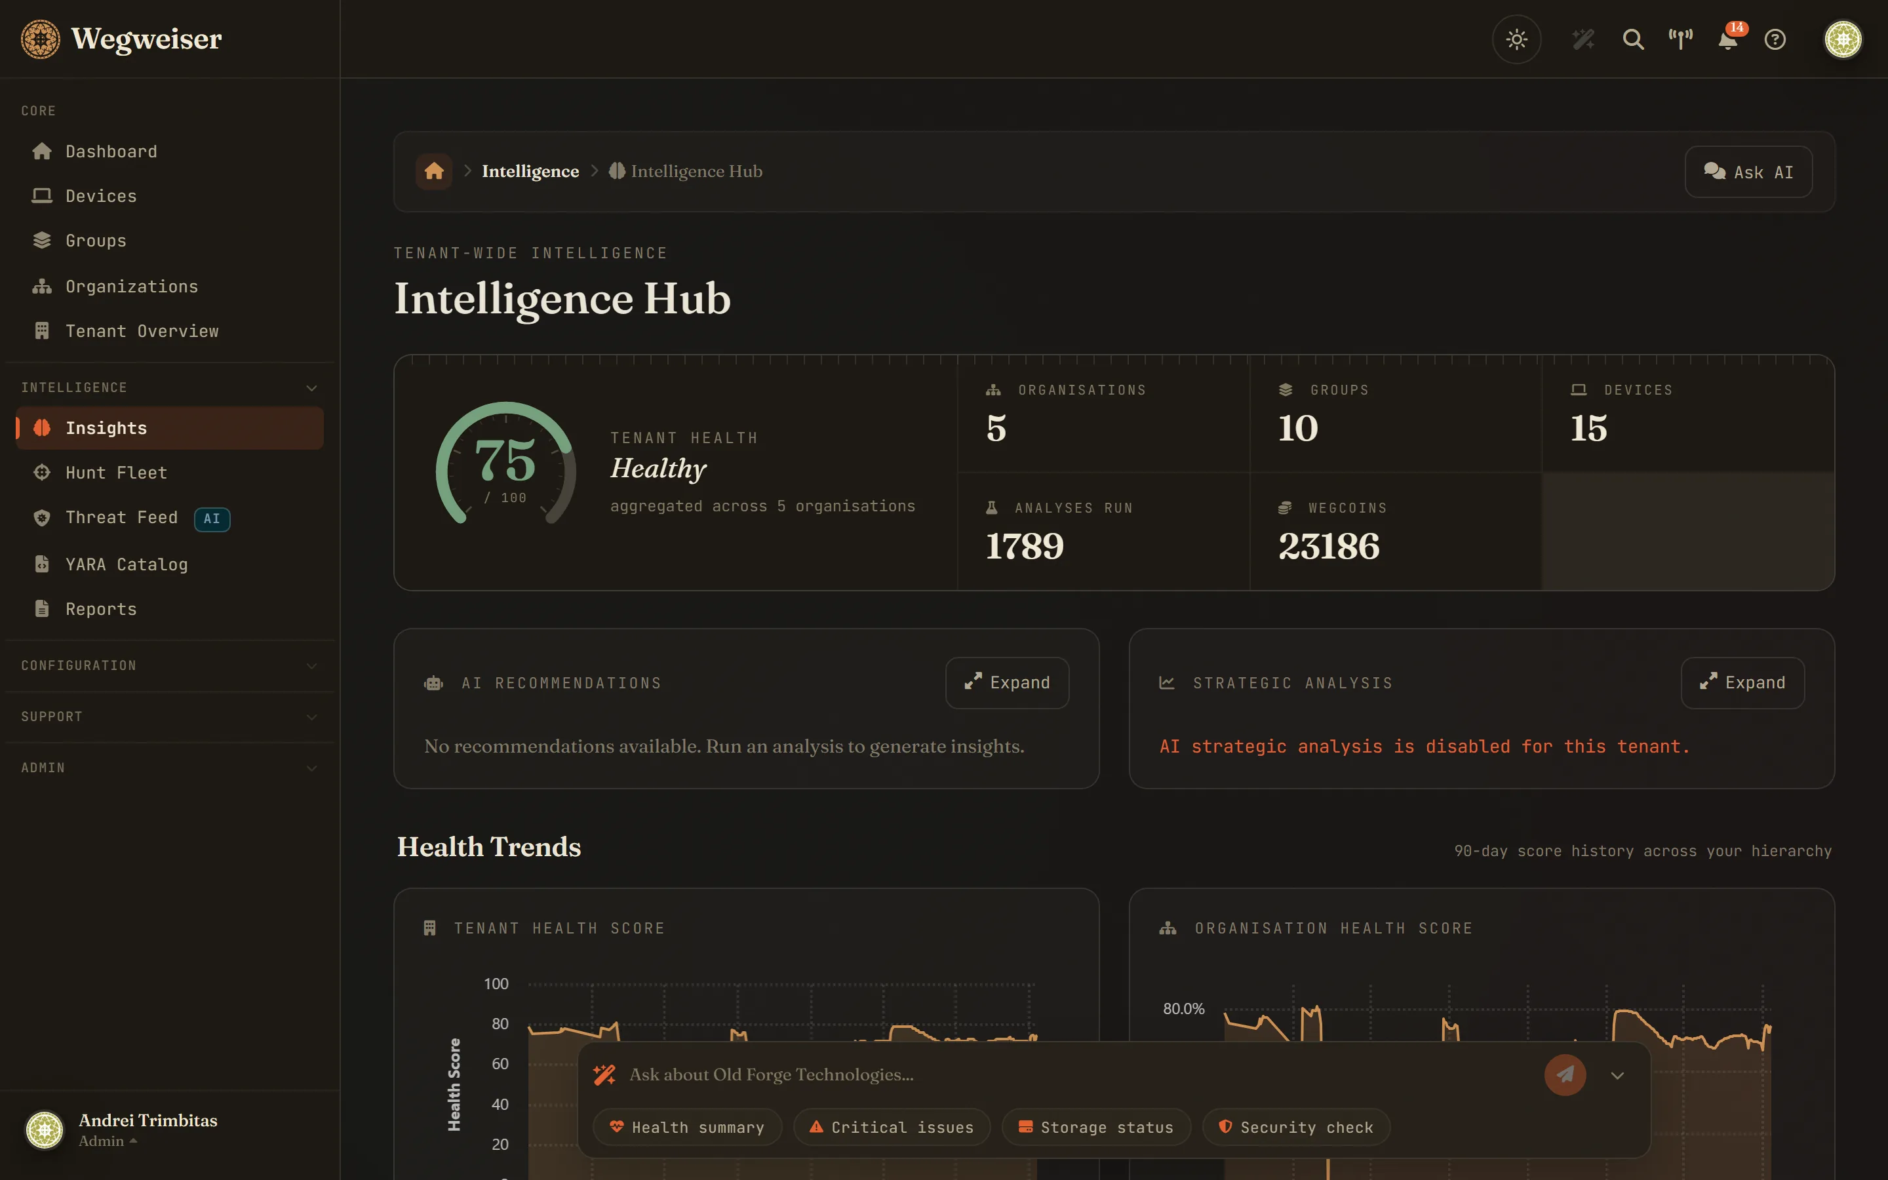Click the magic wand icon in prompt bar
This screenshot has height=1180, width=1888.
604,1074
